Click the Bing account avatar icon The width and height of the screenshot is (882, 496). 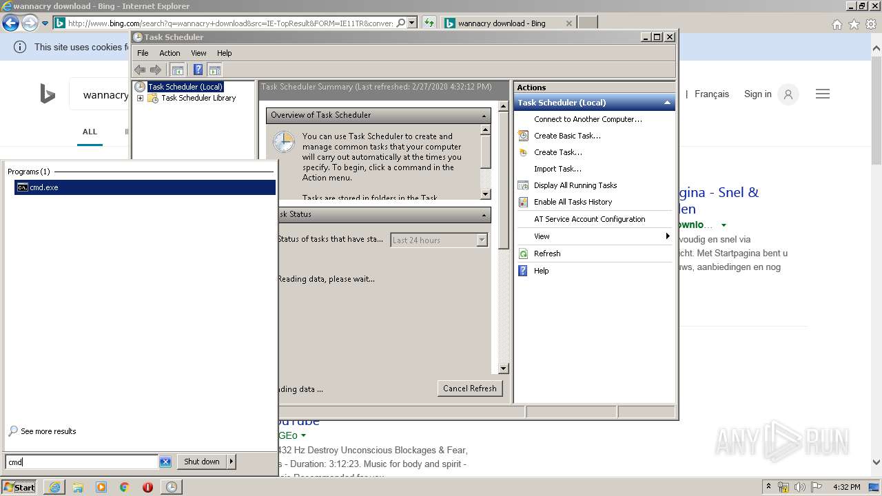coord(788,94)
